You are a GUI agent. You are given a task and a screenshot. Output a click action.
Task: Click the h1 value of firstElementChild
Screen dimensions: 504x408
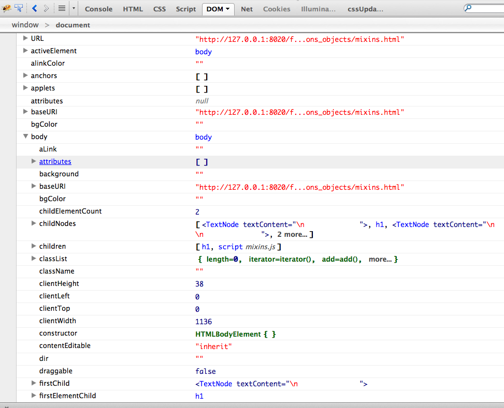199,396
